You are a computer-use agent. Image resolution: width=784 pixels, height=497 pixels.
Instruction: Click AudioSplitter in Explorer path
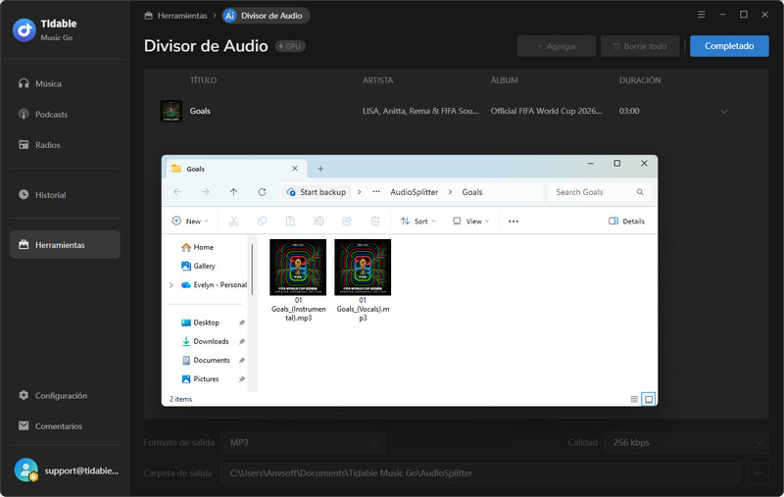[x=414, y=192]
